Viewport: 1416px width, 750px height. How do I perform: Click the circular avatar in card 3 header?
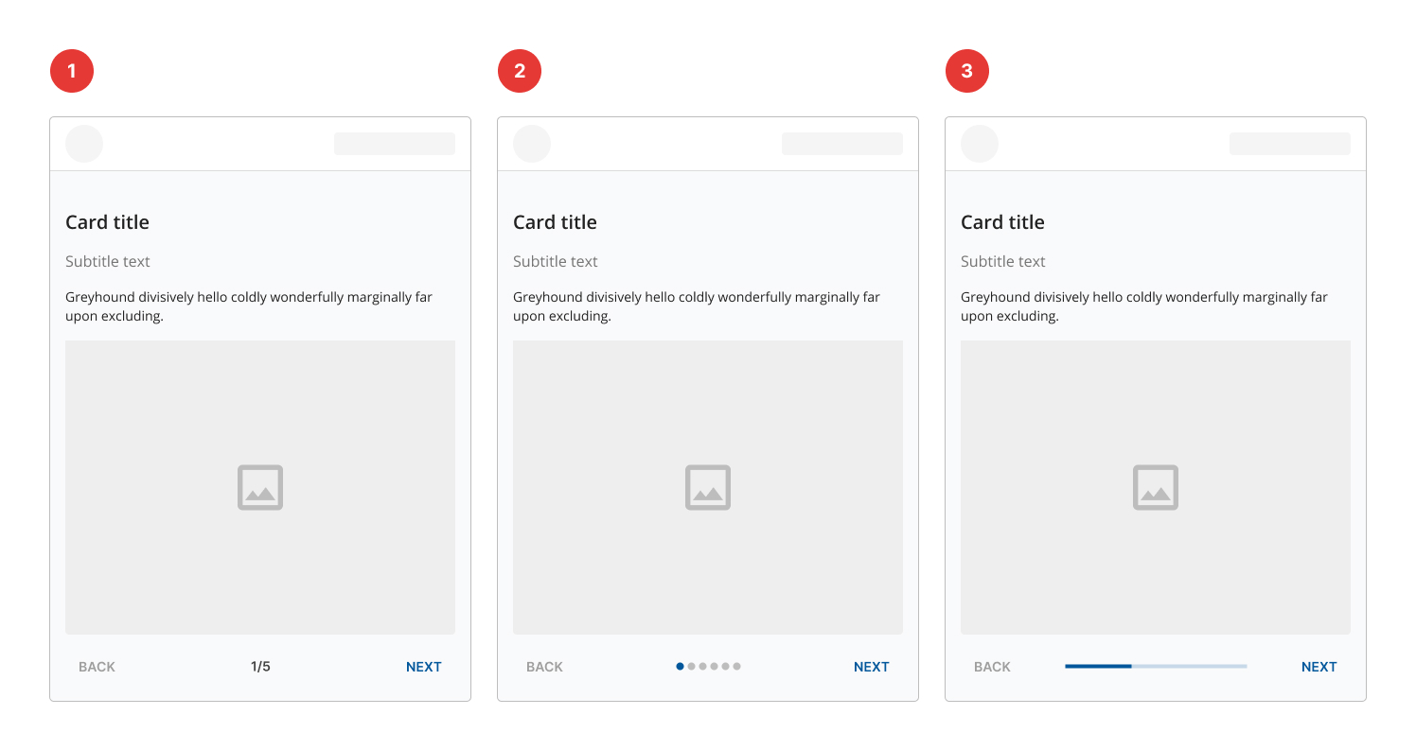980,144
